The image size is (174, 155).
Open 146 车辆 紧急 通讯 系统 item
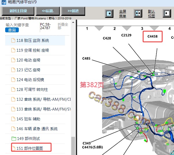click(x=35, y=129)
